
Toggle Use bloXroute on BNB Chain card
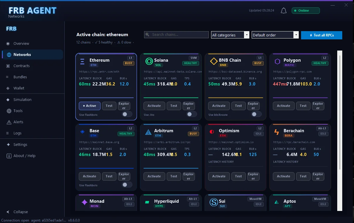(256, 114)
